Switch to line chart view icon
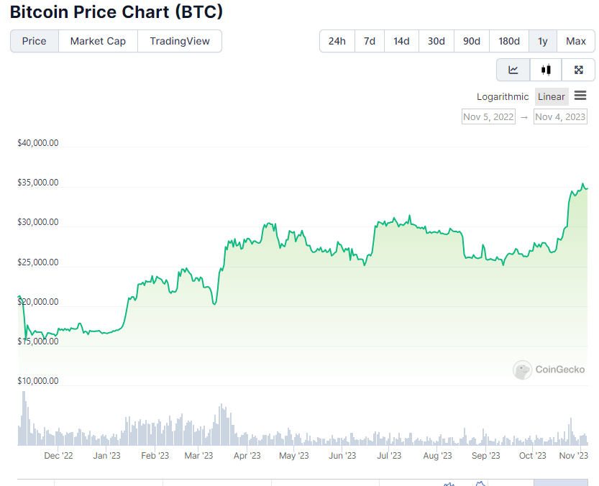 pos(513,70)
